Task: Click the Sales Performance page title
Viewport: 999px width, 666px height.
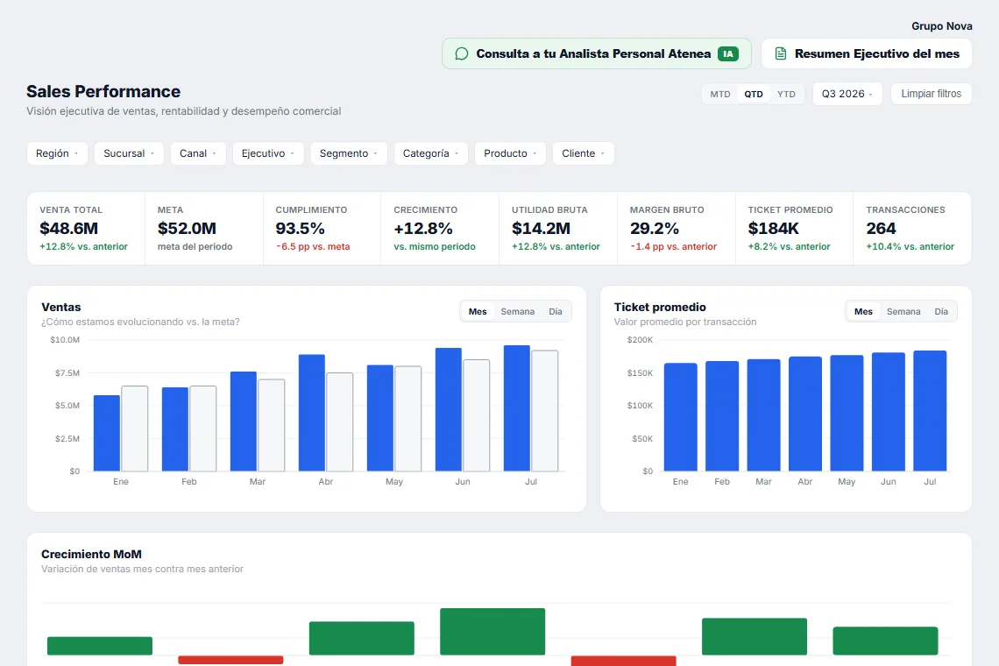Action: [x=103, y=92]
